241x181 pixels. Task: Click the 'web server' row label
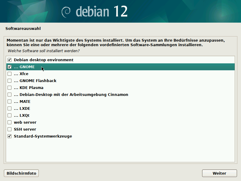(x=25, y=122)
